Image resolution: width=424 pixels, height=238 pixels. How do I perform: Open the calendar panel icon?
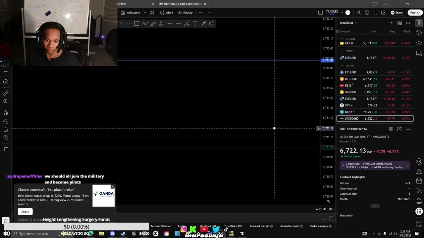pos(419,181)
